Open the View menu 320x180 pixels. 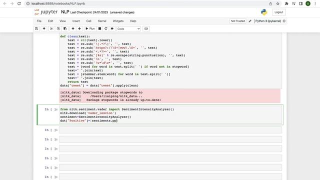click(62, 21)
